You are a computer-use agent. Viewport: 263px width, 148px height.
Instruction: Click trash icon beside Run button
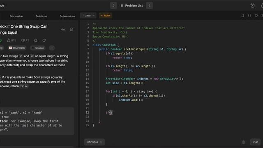(243, 142)
